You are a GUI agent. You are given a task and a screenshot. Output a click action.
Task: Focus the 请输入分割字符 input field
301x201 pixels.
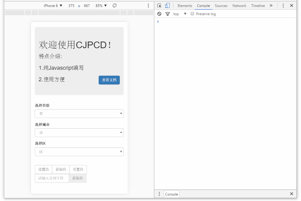tap(52, 178)
